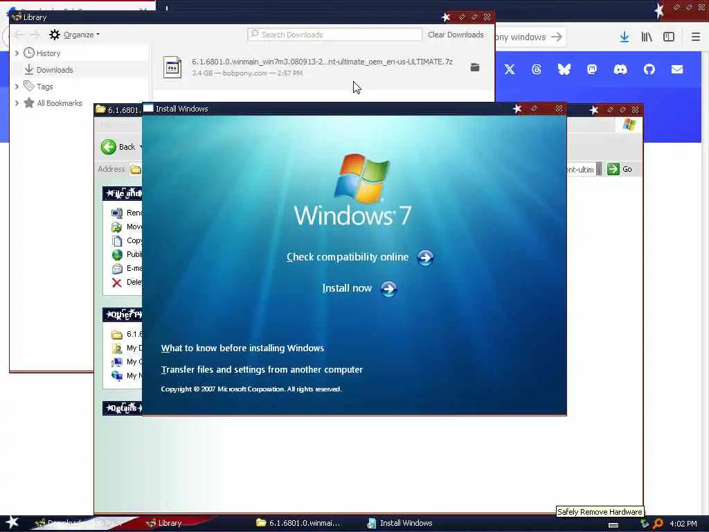Toggle the Firefox sidebar icon
The height and width of the screenshot is (532, 709).
pos(669,37)
